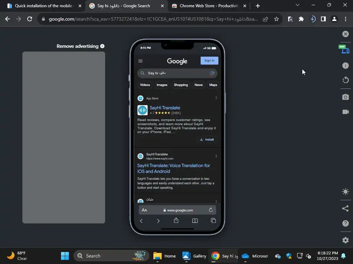The width and height of the screenshot is (353, 264).
Task: Open the Chrome Extensions puzzle icon
Action: 301,19
